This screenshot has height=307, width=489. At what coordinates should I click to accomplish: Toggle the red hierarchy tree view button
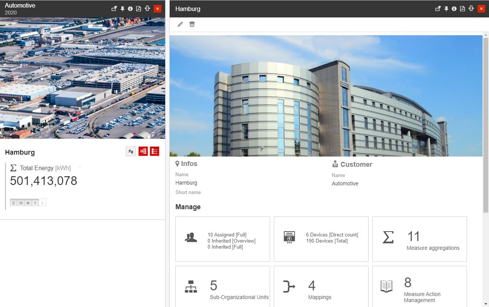pos(143,151)
